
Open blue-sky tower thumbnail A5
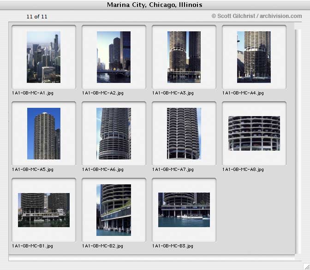(x=44, y=134)
